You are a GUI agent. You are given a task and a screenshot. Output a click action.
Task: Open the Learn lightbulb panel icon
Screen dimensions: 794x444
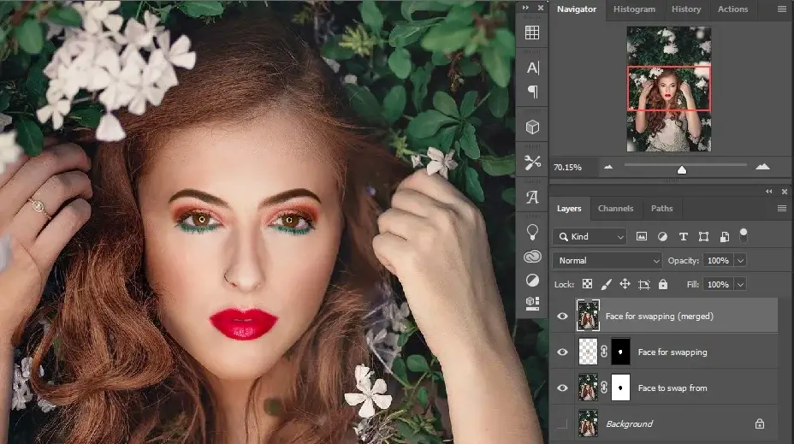[532, 232]
